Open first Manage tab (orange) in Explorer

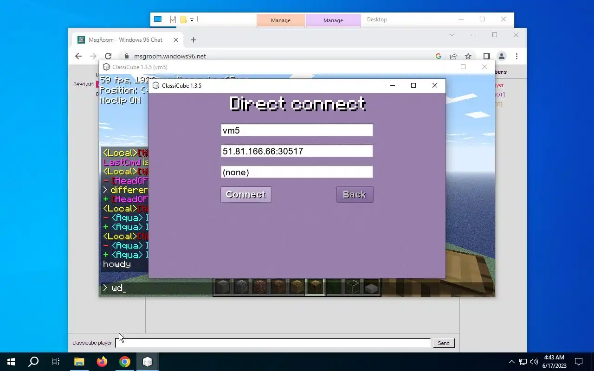pyautogui.click(x=280, y=20)
